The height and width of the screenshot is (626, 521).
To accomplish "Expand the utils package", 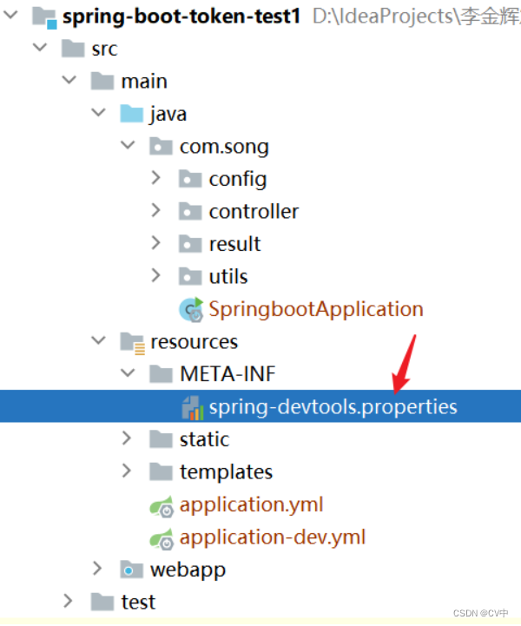I will coord(155,275).
